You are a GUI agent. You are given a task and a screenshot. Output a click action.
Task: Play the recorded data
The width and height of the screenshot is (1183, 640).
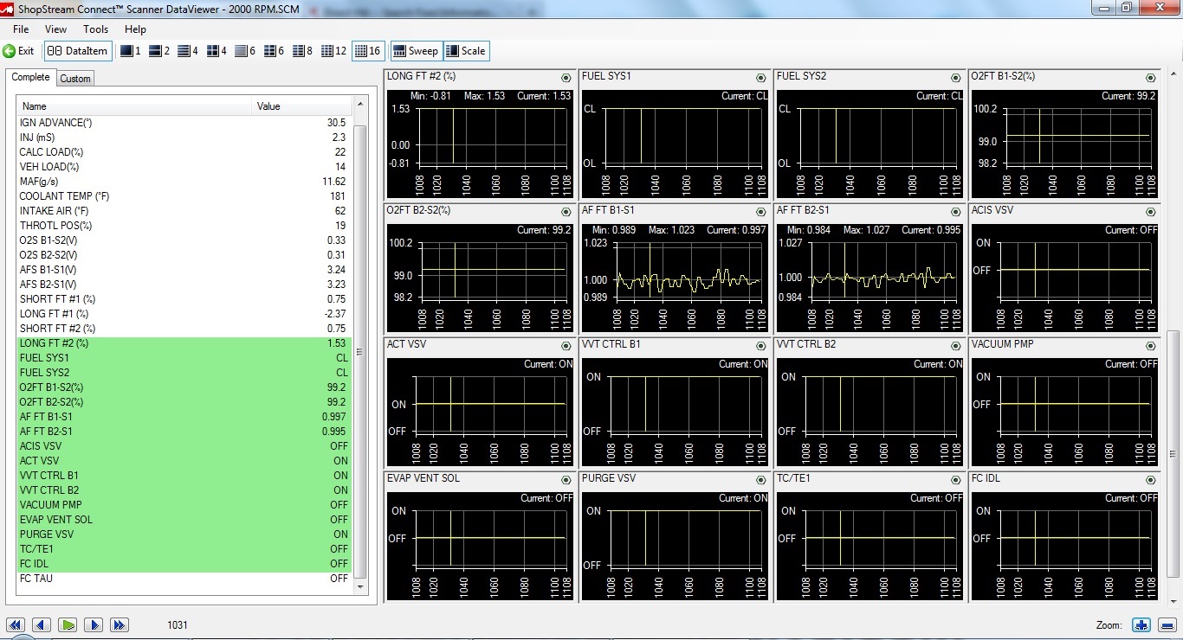coord(68,624)
